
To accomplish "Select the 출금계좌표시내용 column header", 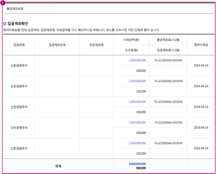I will point(168,40).
